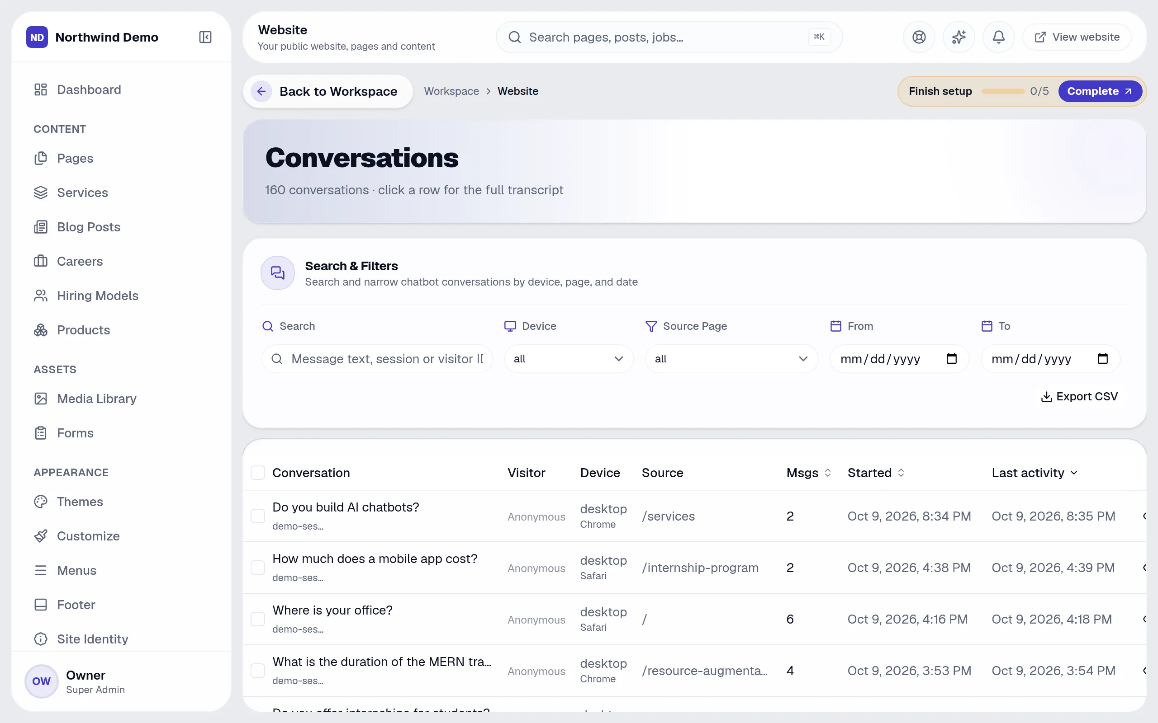Image resolution: width=1158 pixels, height=723 pixels.
Task: Check the 'Where is your office?' row
Action: (x=258, y=619)
